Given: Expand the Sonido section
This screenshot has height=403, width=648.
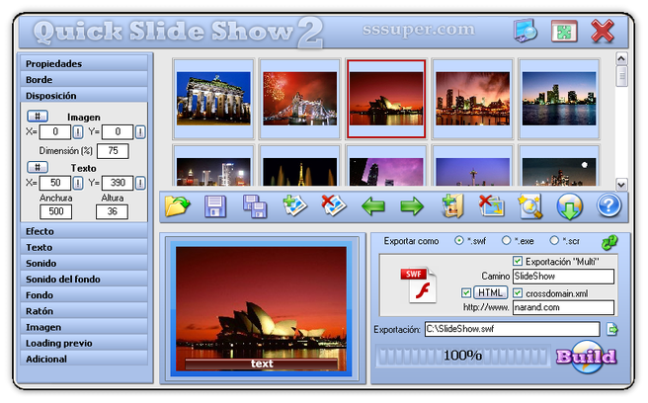Looking at the screenshot, I should point(84,263).
